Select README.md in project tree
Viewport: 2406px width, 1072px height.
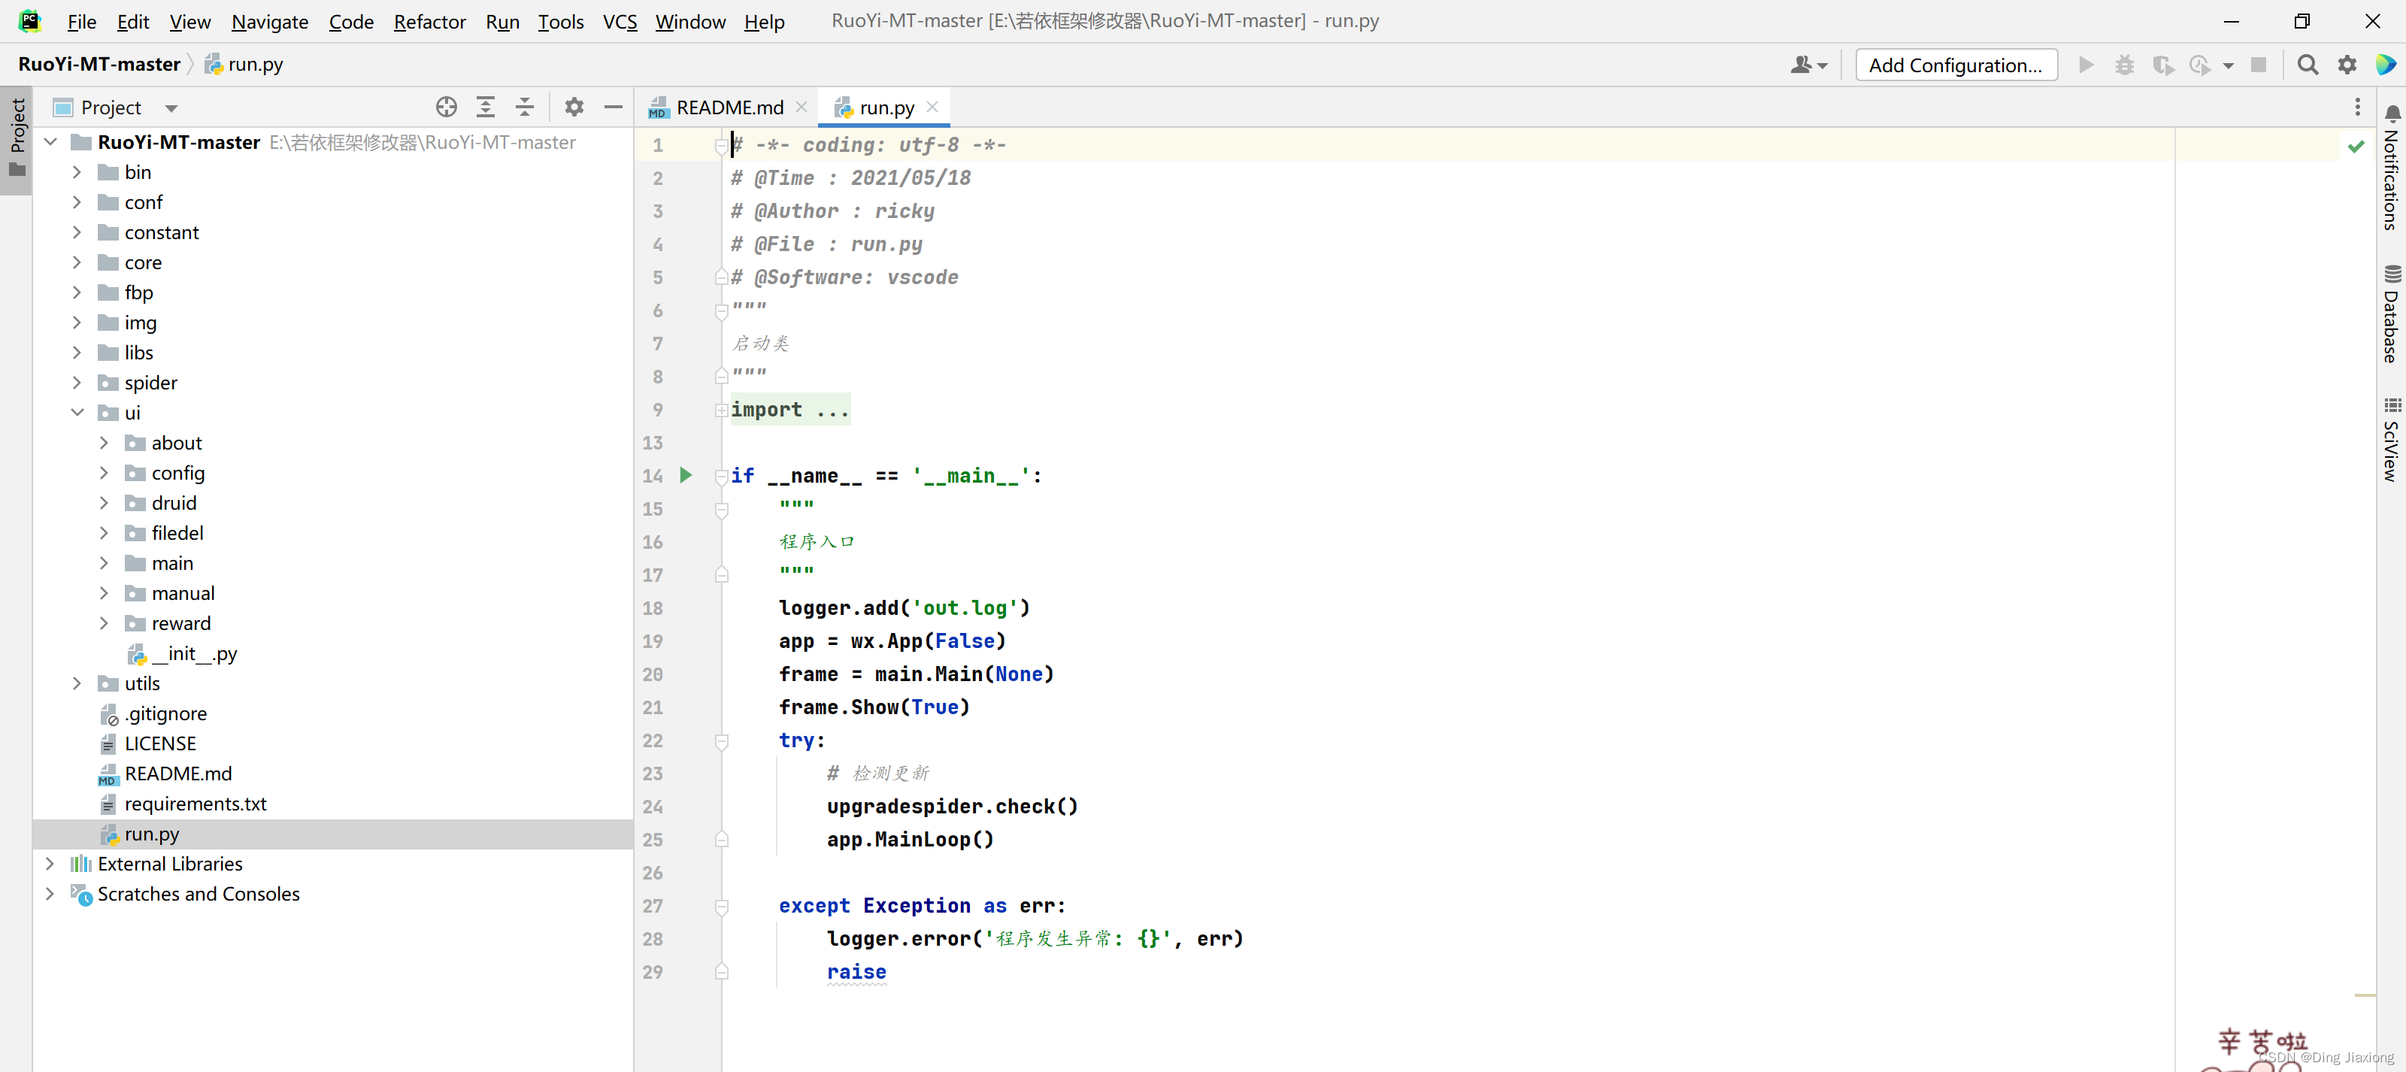click(177, 774)
